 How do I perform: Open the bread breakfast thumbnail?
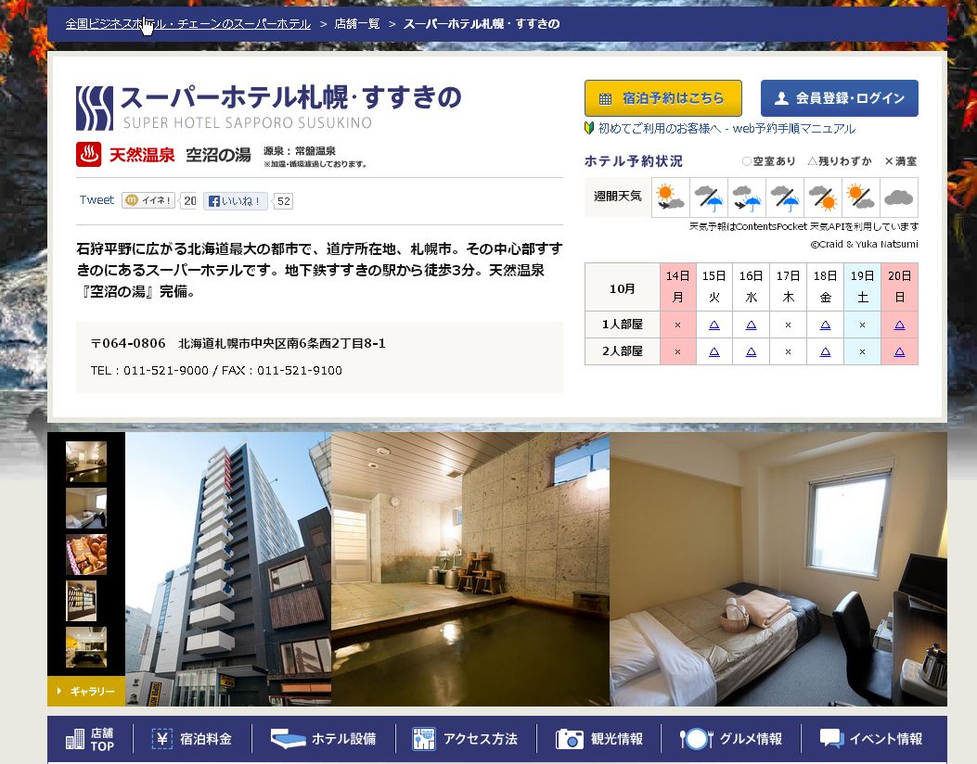(86, 554)
